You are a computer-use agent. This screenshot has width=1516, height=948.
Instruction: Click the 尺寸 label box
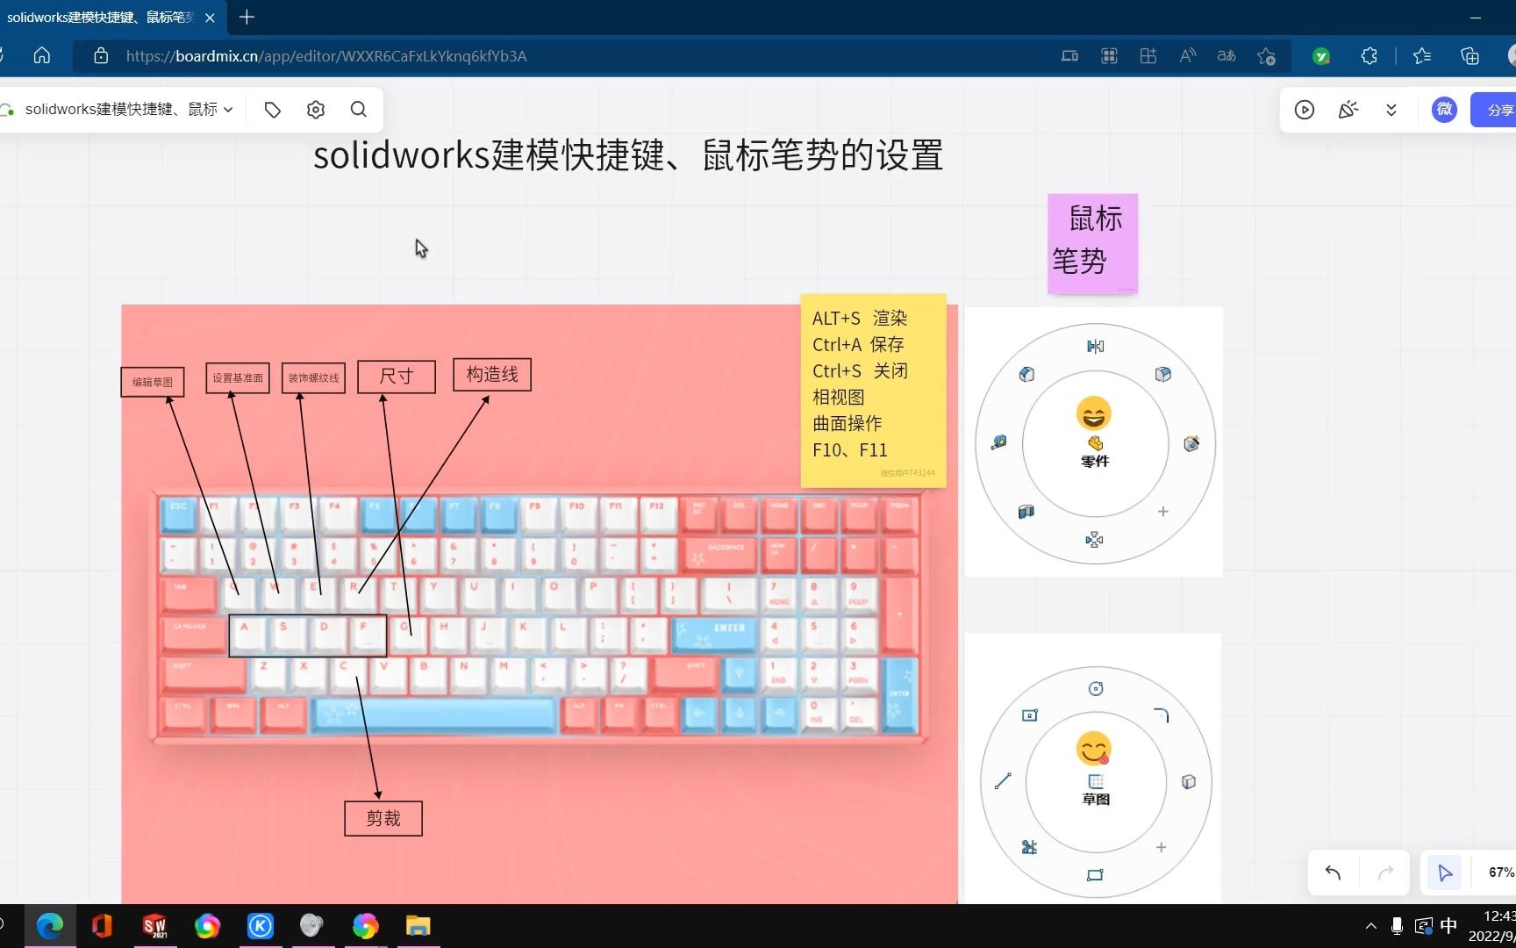[397, 377]
